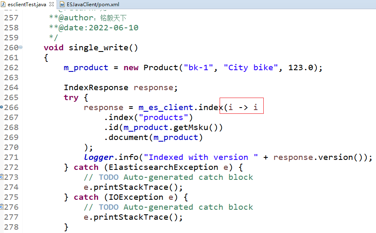Close the esclientTest.java editor tab
376x233 pixels.
tap(51, 4)
